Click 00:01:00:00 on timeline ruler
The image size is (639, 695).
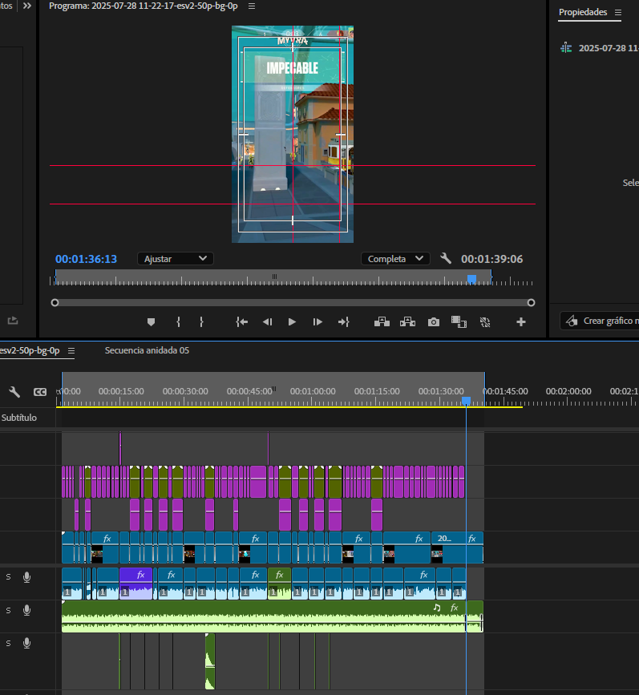point(313,391)
